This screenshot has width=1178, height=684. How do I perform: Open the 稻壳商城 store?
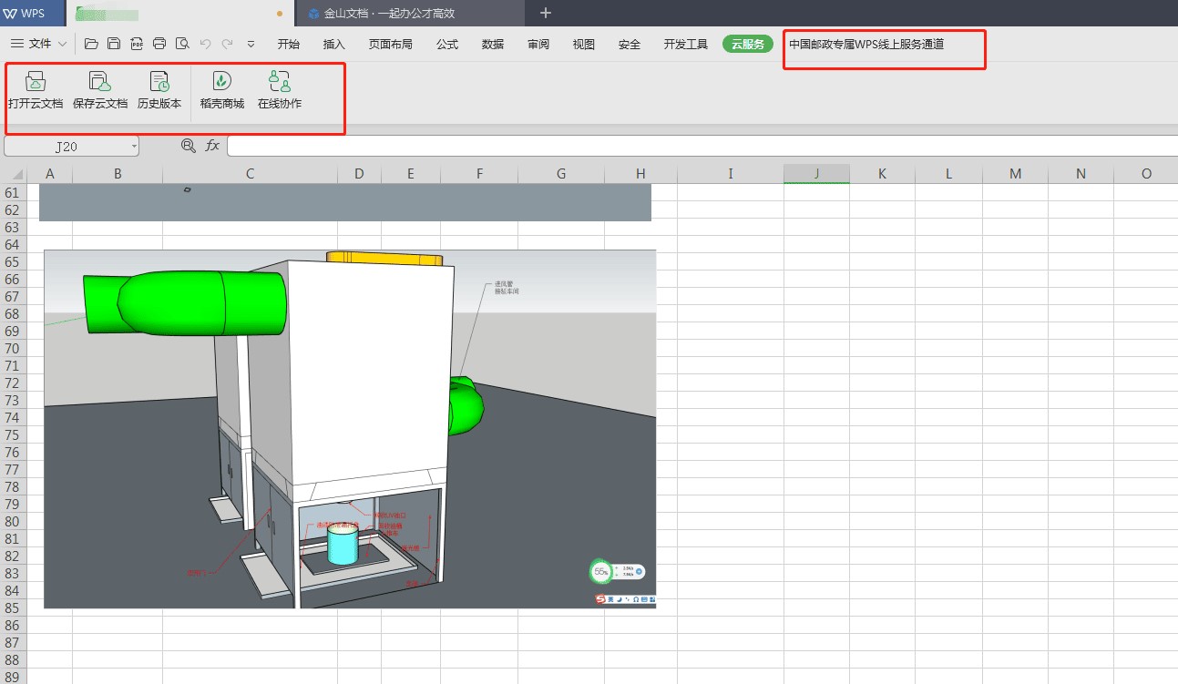coord(222,90)
